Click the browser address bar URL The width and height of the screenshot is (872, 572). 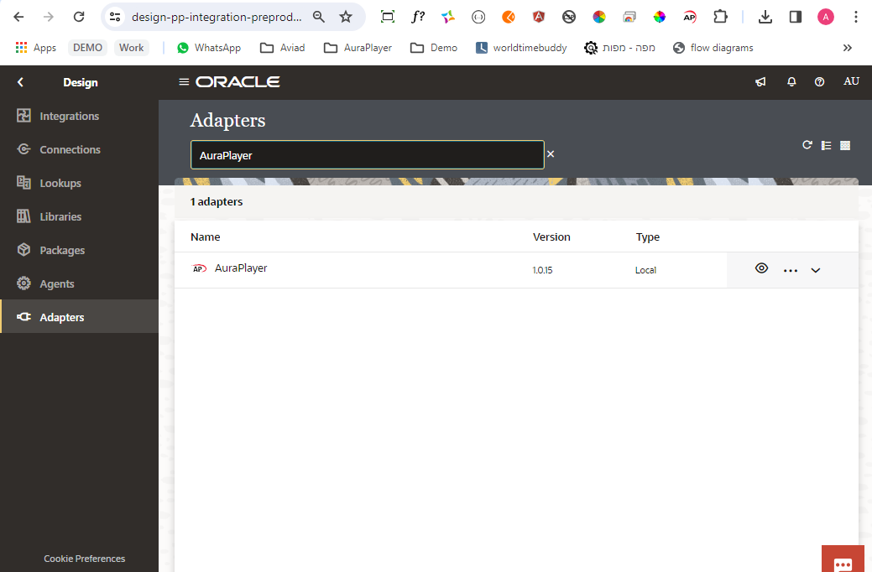coord(217,17)
